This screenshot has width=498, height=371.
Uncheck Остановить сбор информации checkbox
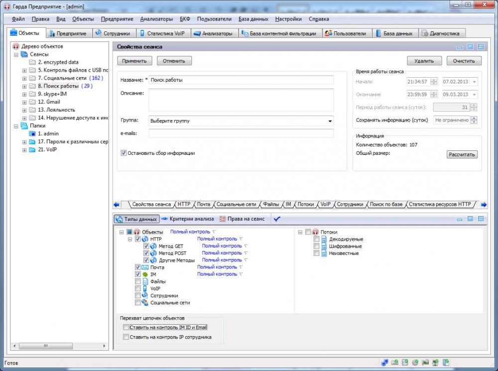coord(124,153)
